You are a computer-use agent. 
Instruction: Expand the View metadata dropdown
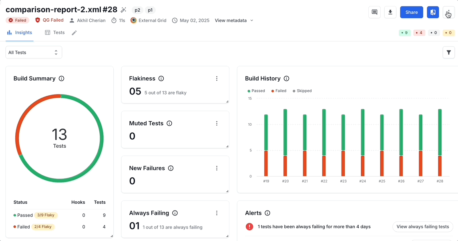click(x=234, y=20)
